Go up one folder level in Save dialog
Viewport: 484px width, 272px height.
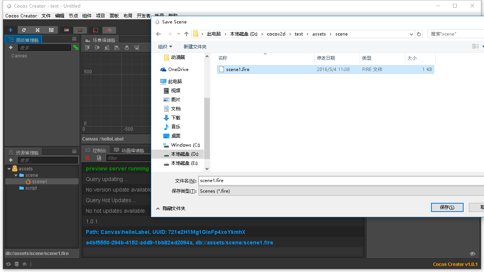point(186,34)
